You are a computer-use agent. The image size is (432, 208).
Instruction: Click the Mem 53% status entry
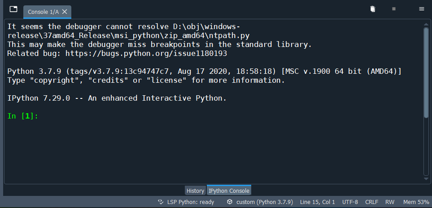[x=416, y=202]
